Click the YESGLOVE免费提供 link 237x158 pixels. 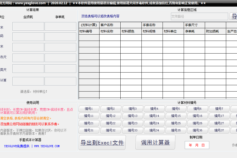coord(17,146)
